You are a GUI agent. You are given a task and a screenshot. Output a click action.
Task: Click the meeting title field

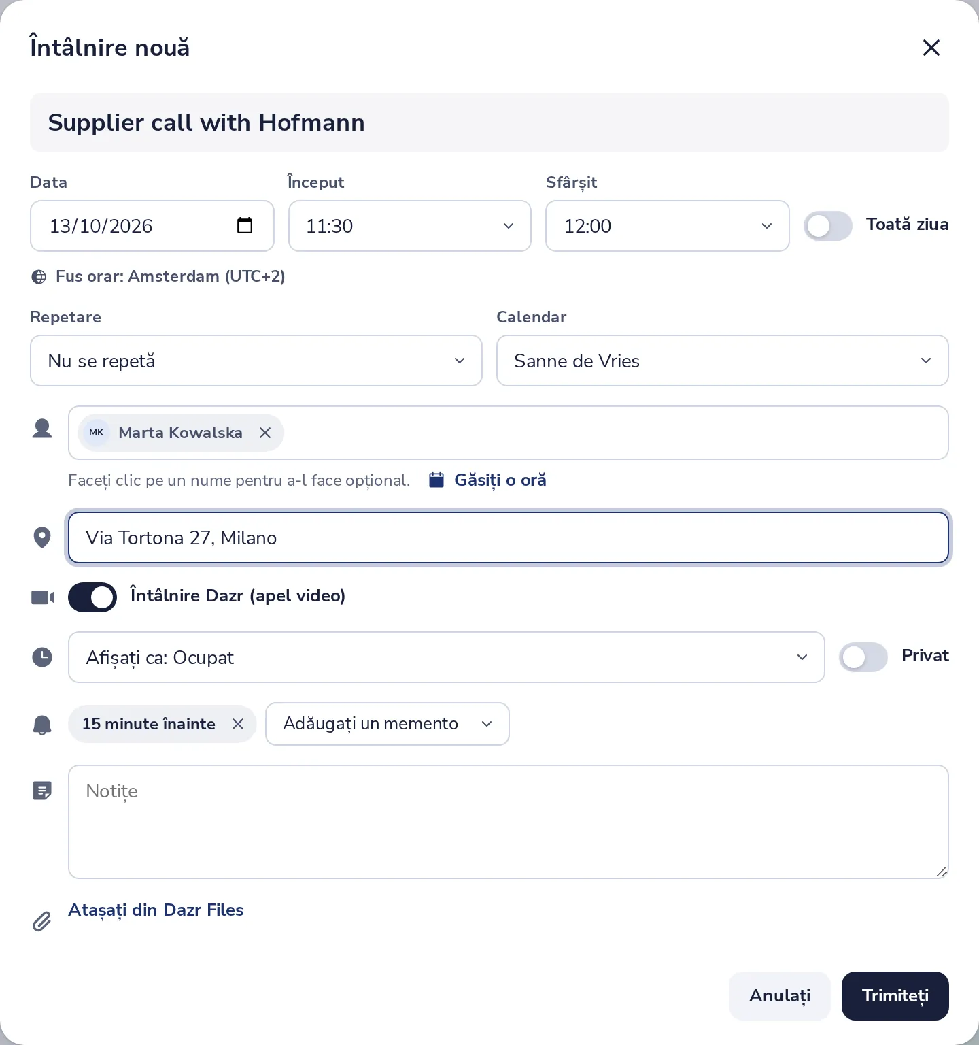[489, 122]
